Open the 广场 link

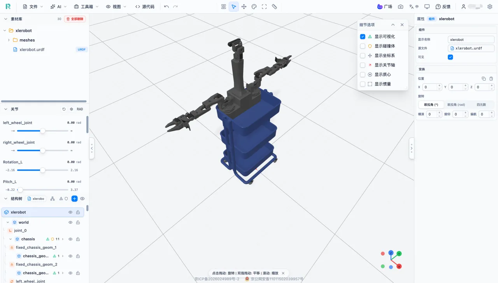pos(384,7)
